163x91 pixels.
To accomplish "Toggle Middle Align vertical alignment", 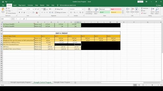I will point(45,9).
